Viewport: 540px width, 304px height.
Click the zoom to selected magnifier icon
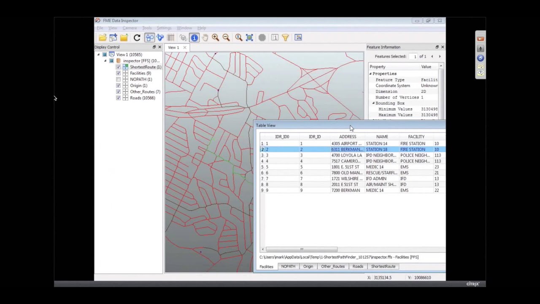(239, 38)
